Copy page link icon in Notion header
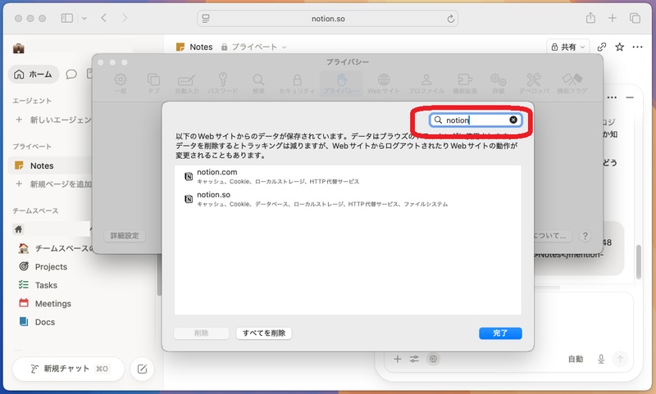The height and width of the screenshot is (394, 656). point(602,47)
